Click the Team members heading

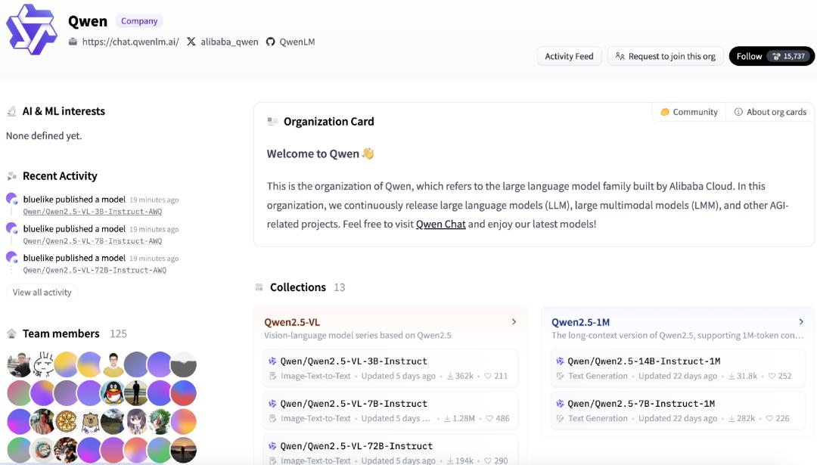click(x=61, y=333)
